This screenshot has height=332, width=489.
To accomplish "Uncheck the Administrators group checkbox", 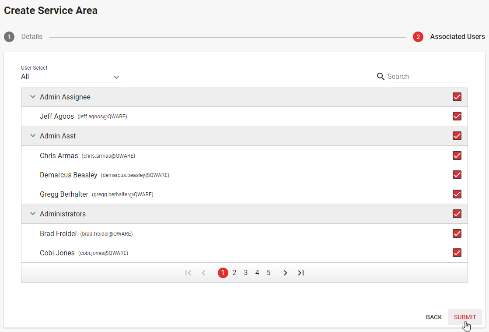I will (457, 214).
